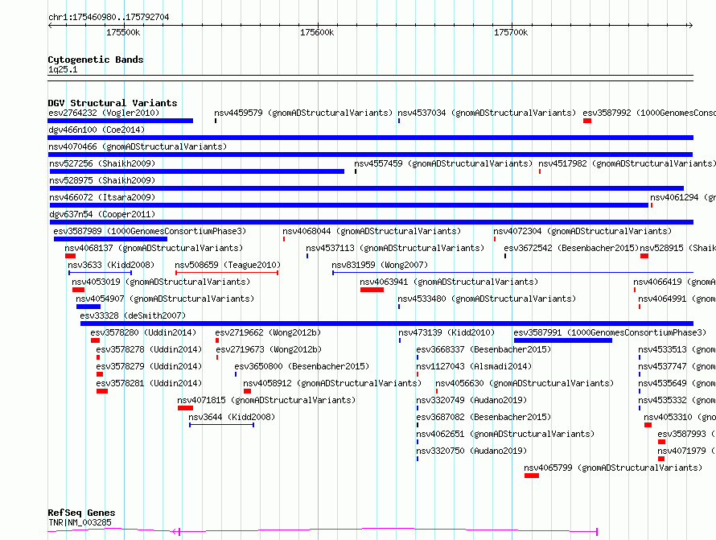Click nsv4459579 gnomAD variant label
The height and width of the screenshot is (540, 716).
[x=303, y=113]
